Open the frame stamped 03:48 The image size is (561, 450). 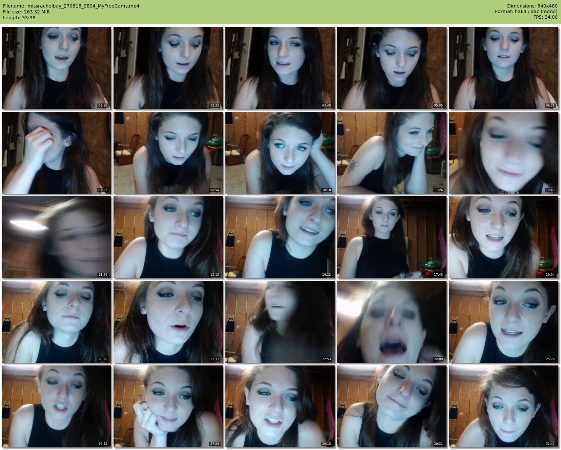tap(280, 68)
